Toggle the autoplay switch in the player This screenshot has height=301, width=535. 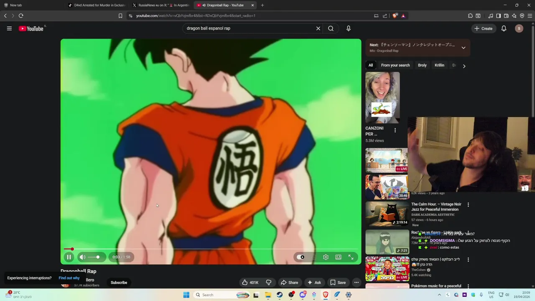[x=301, y=257]
